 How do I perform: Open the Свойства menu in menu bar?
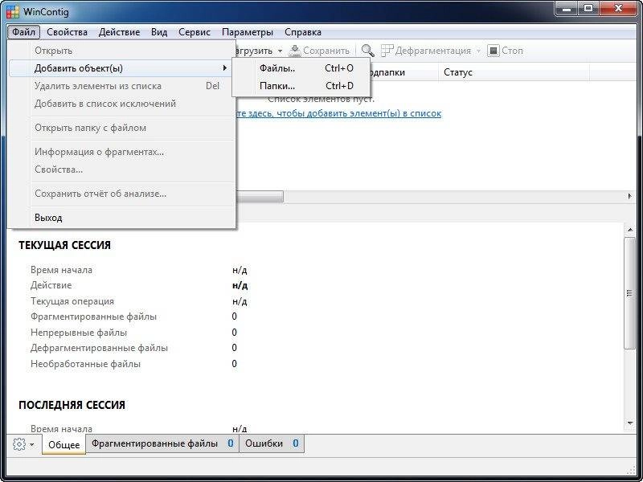67,32
